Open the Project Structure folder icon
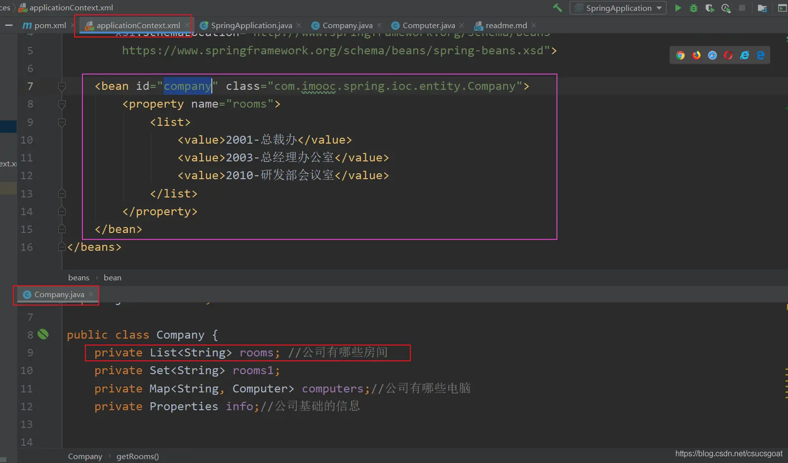The width and height of the screenshot is (788, 463). point(762,8)
